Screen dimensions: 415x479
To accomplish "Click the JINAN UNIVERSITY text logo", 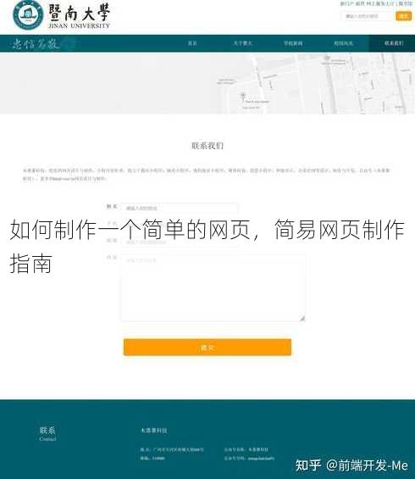I will click(x=79, y=25).
